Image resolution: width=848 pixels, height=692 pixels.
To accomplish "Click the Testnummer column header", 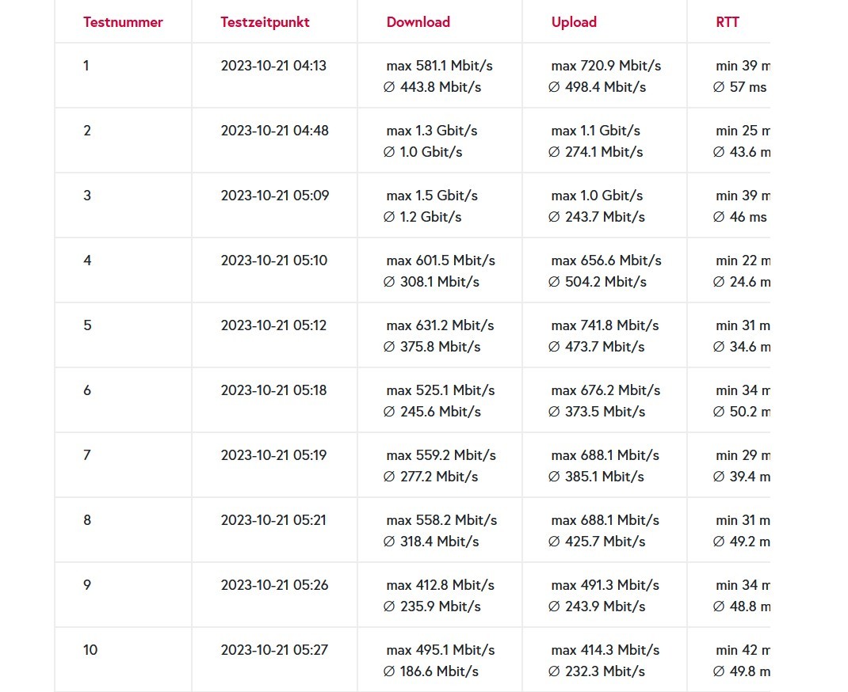I will (x=123, y=22).
